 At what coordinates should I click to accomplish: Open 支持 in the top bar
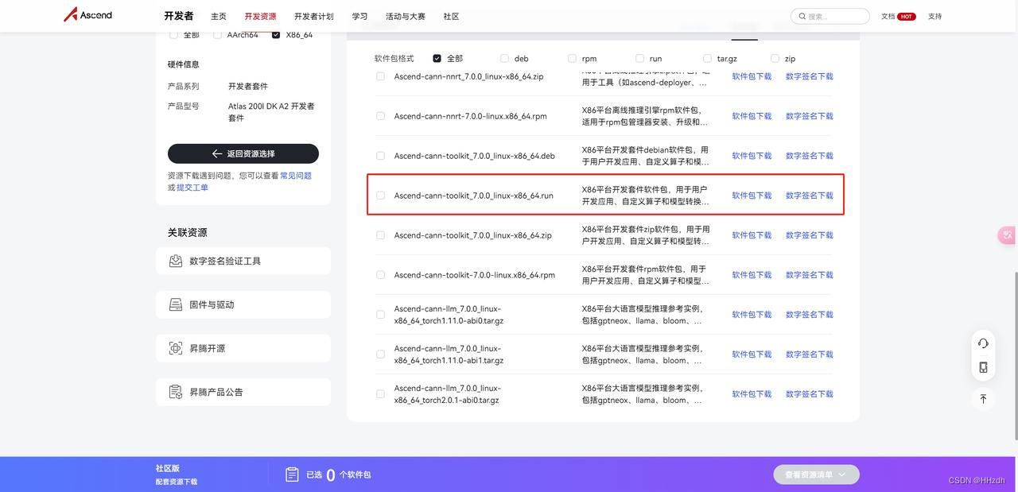click(x=934, y=17)
